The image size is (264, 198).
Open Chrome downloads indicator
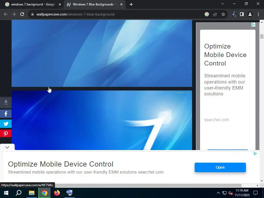(234, 14)
